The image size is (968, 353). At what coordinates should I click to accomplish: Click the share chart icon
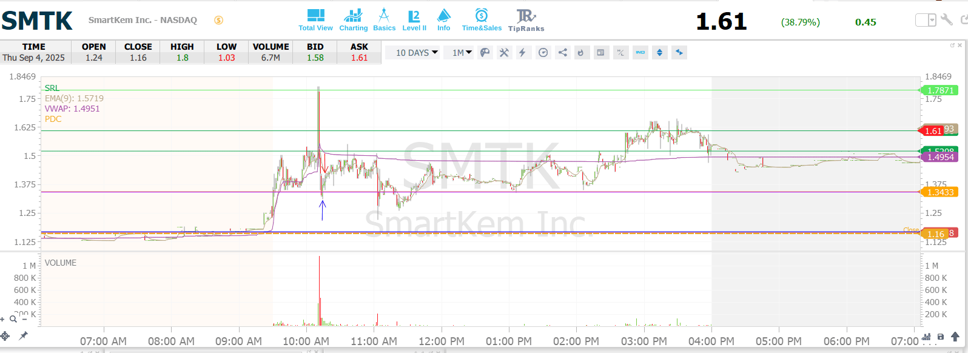coord(563,53)
